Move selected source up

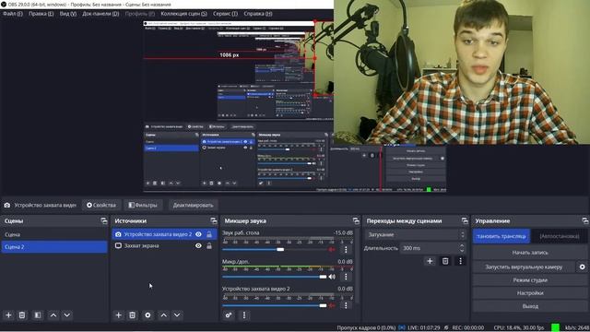tap(164, 315)
